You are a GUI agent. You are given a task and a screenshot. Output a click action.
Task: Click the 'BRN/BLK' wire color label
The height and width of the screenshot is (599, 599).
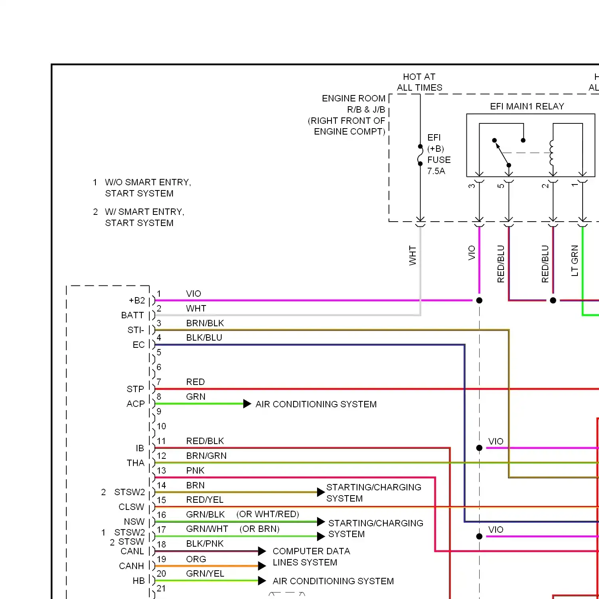coord(205,323)
